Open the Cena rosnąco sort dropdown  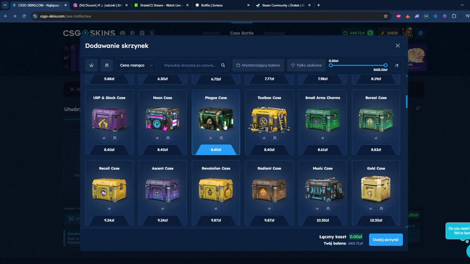pyautogui.click(x=136, y=65)
